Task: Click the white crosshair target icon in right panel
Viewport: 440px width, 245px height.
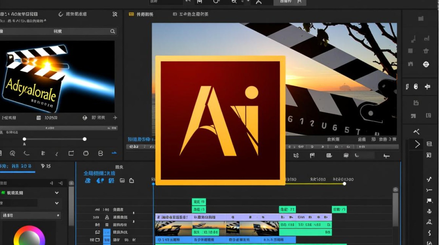Action: (x=426, y=64)
